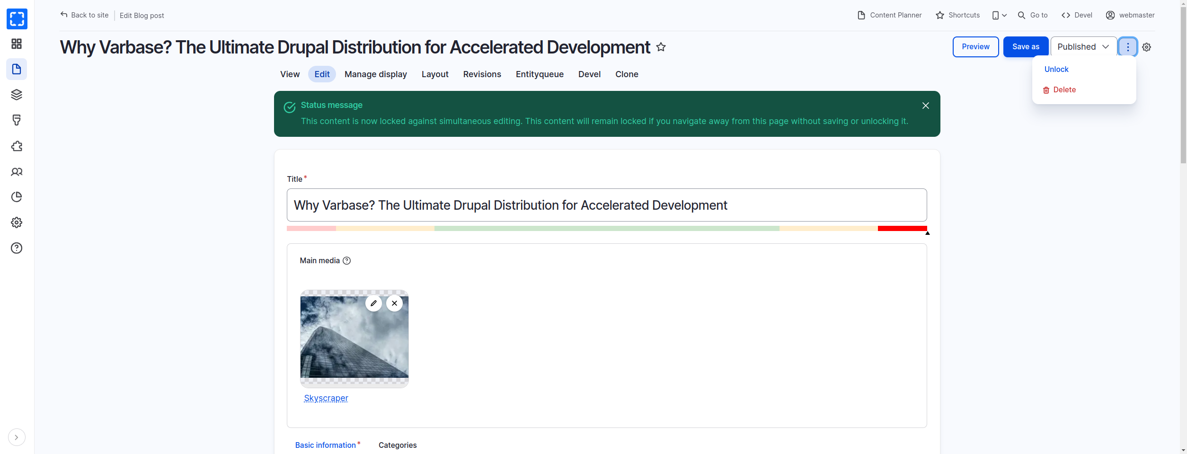Open the Help question mark sidebar icon
Screen dimensions: 1187x454
tap(17, 248)
